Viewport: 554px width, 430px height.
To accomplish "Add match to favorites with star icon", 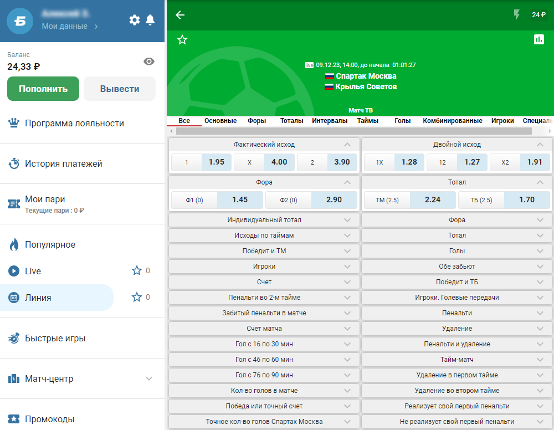I will 182,39.
